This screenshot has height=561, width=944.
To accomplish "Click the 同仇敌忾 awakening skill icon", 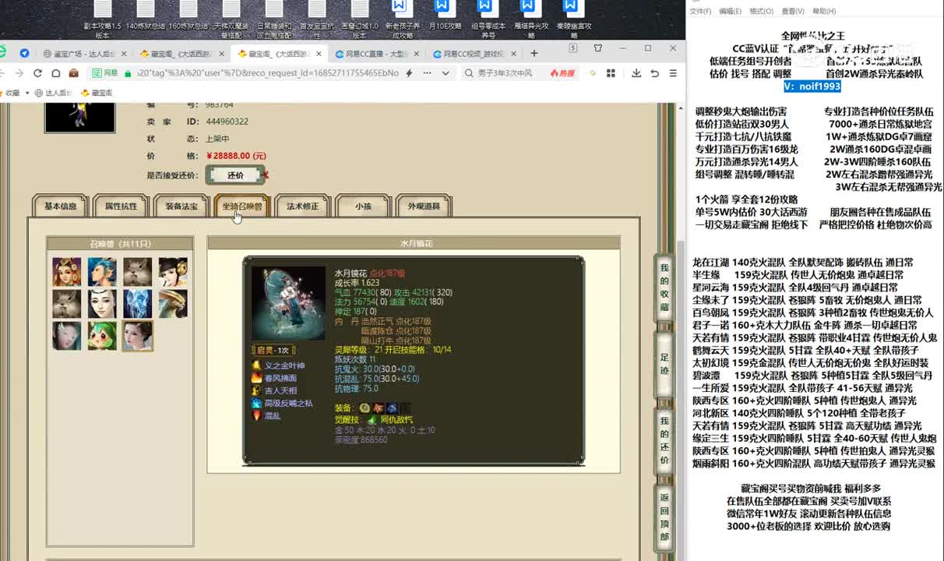I will point(372,420).
